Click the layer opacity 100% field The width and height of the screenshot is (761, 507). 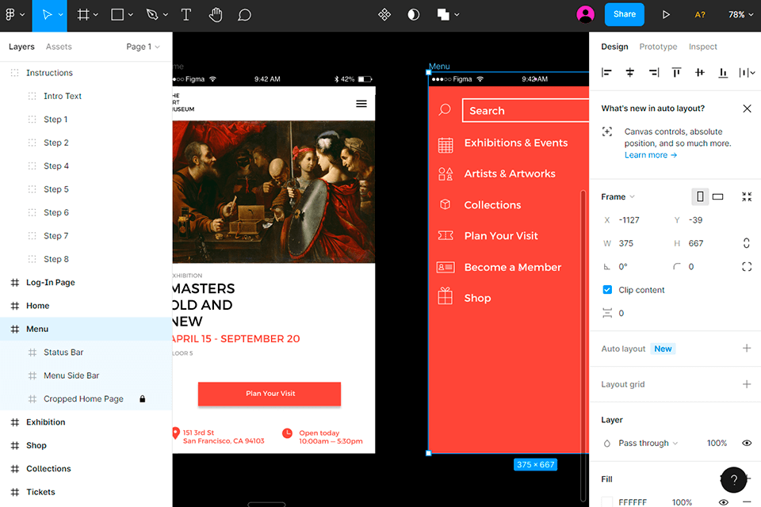pos(717,443)
